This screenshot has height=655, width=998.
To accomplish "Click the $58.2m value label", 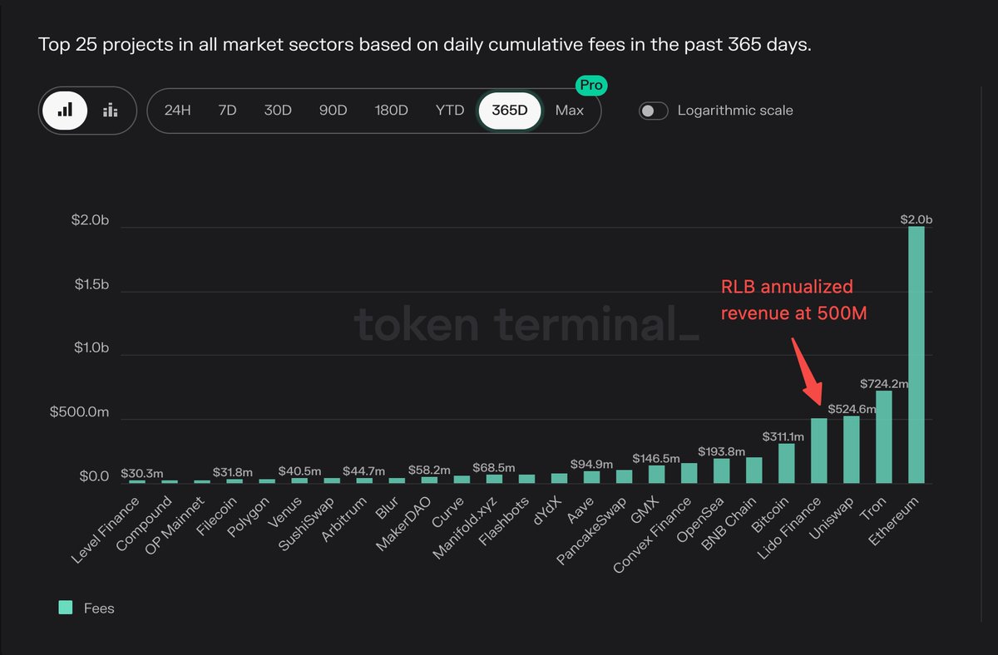I will [x=429, y=469].
